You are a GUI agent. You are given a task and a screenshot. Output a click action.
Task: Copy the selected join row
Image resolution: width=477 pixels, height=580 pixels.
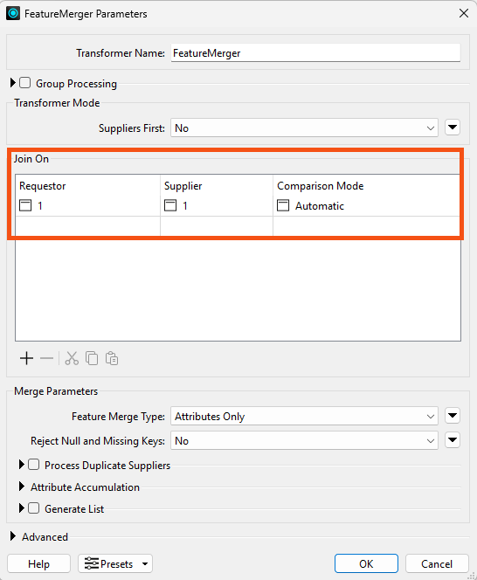[92, 358]
